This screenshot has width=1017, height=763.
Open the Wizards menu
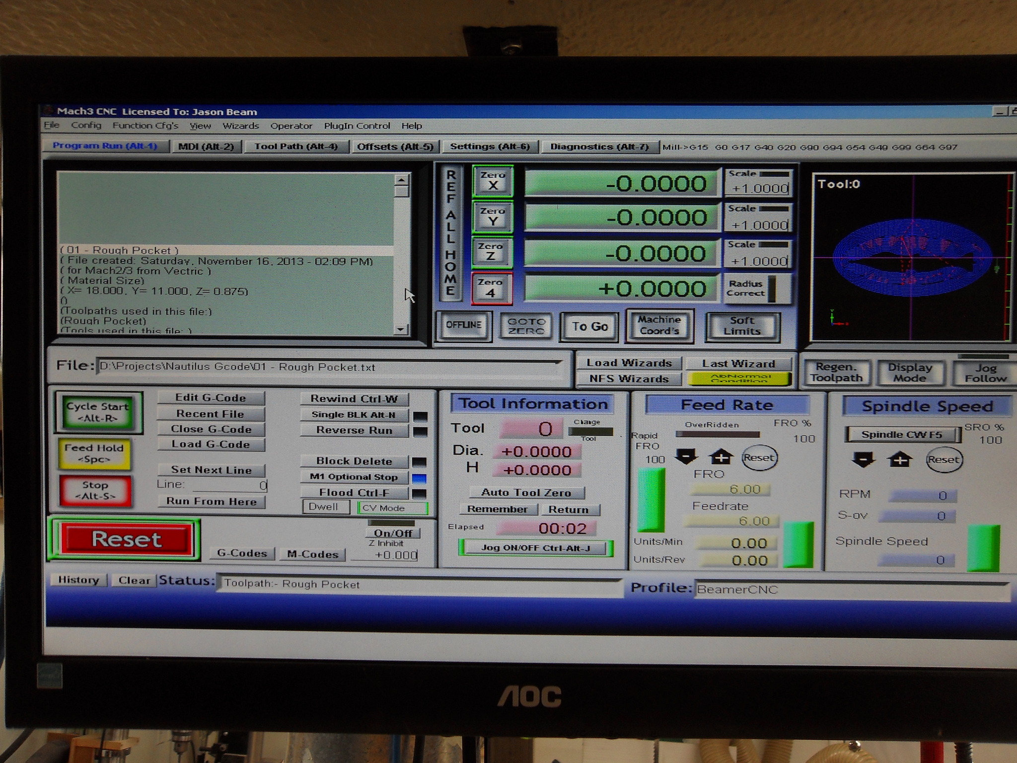tap(240, 126)
